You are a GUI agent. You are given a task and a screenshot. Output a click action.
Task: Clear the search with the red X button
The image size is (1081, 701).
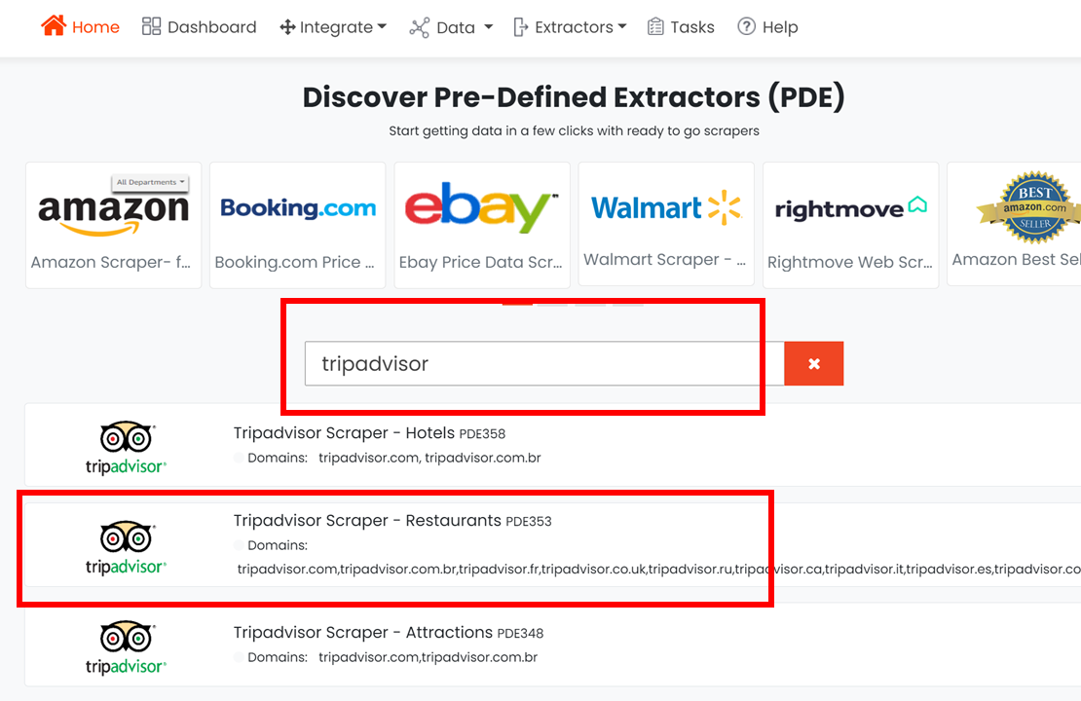(x=813, y=363)
